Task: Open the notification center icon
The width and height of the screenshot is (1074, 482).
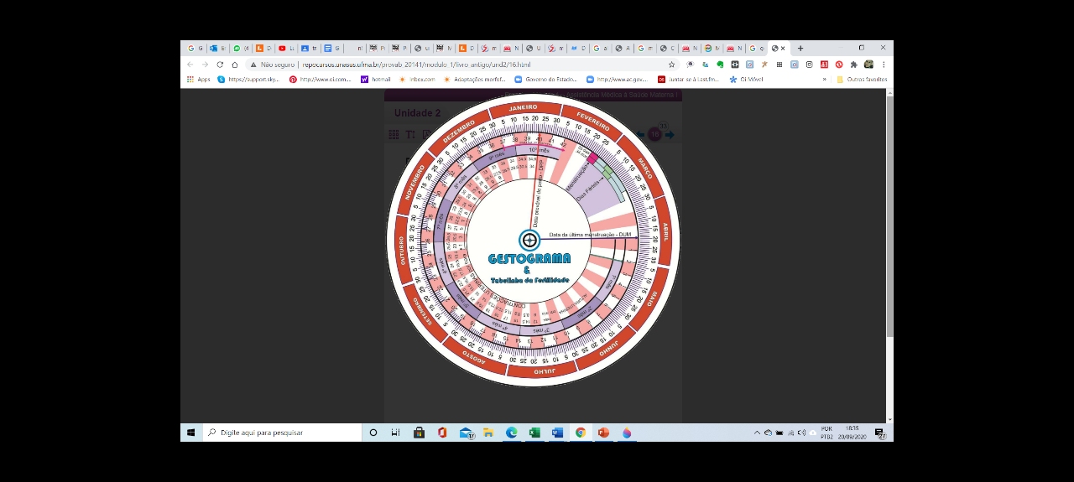Action: point(880,433)
